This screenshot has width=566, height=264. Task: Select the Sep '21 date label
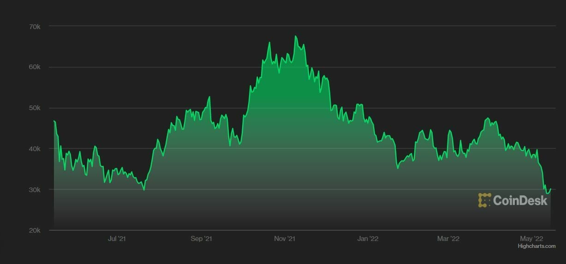click(201, 239)
